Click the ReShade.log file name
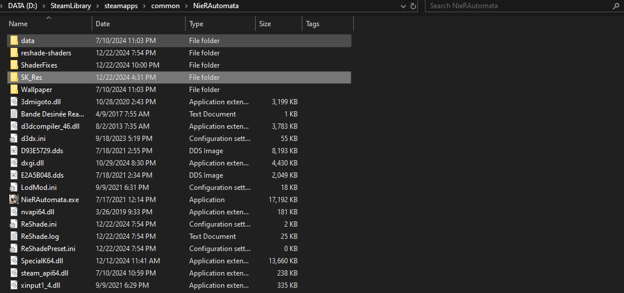 point(40,236)
